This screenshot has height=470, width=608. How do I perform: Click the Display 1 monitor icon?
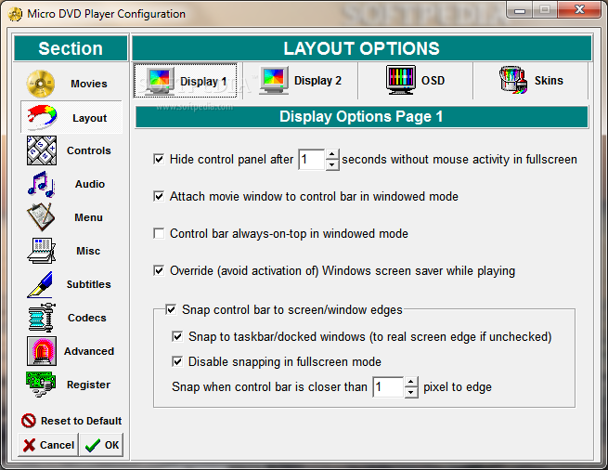pyautogui.click(x=160, y=80)
